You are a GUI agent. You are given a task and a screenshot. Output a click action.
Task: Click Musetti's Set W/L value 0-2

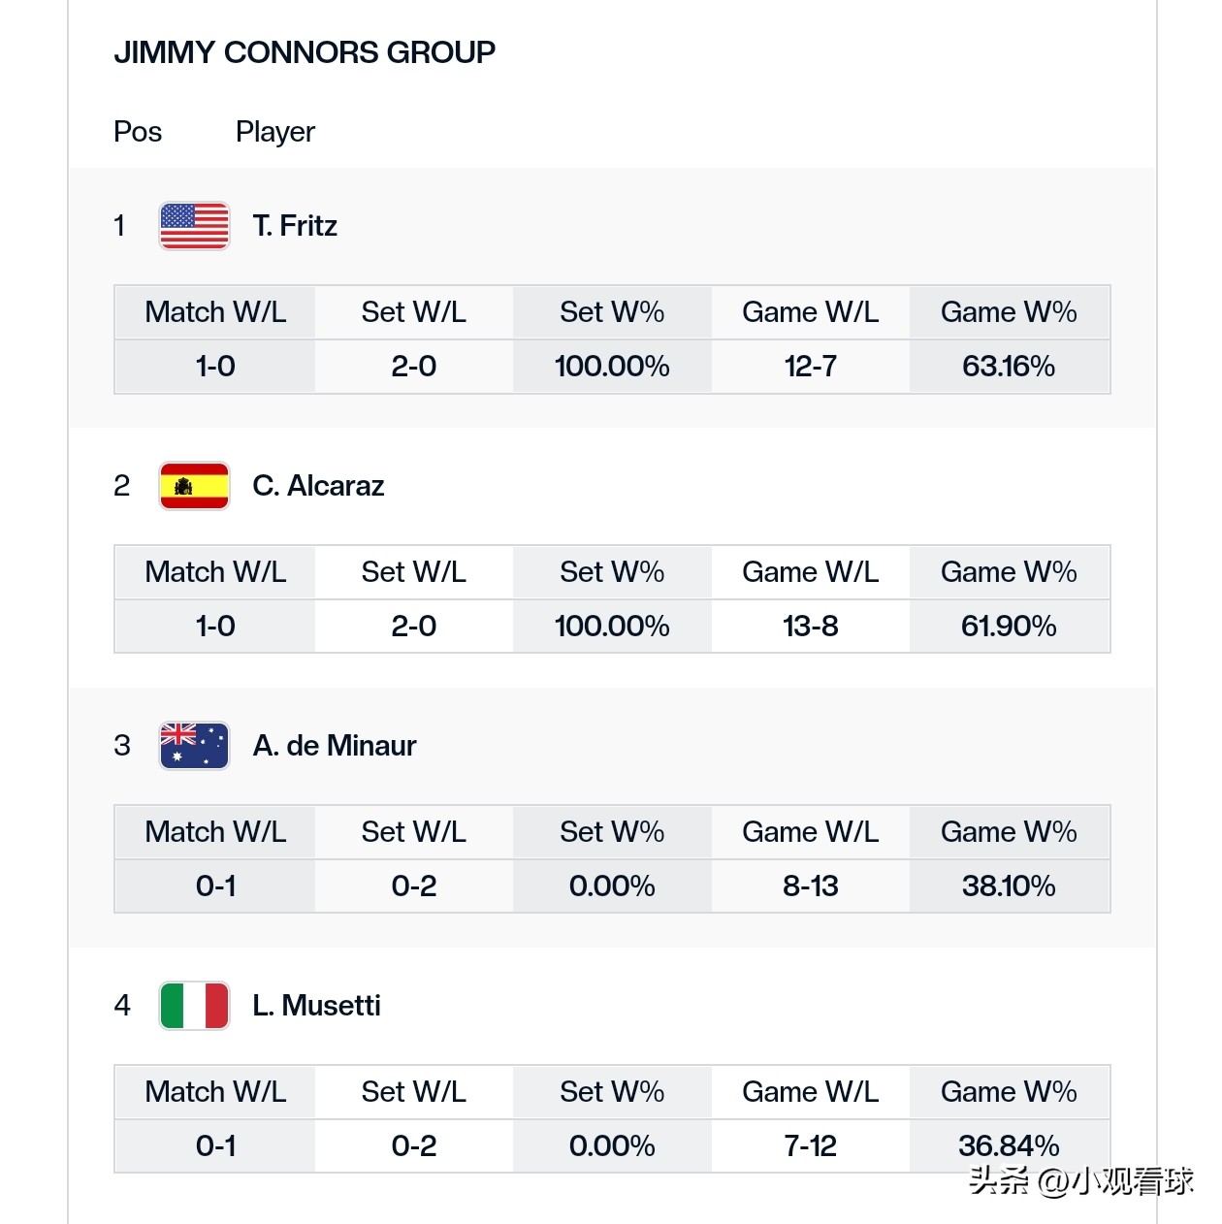414,1146
